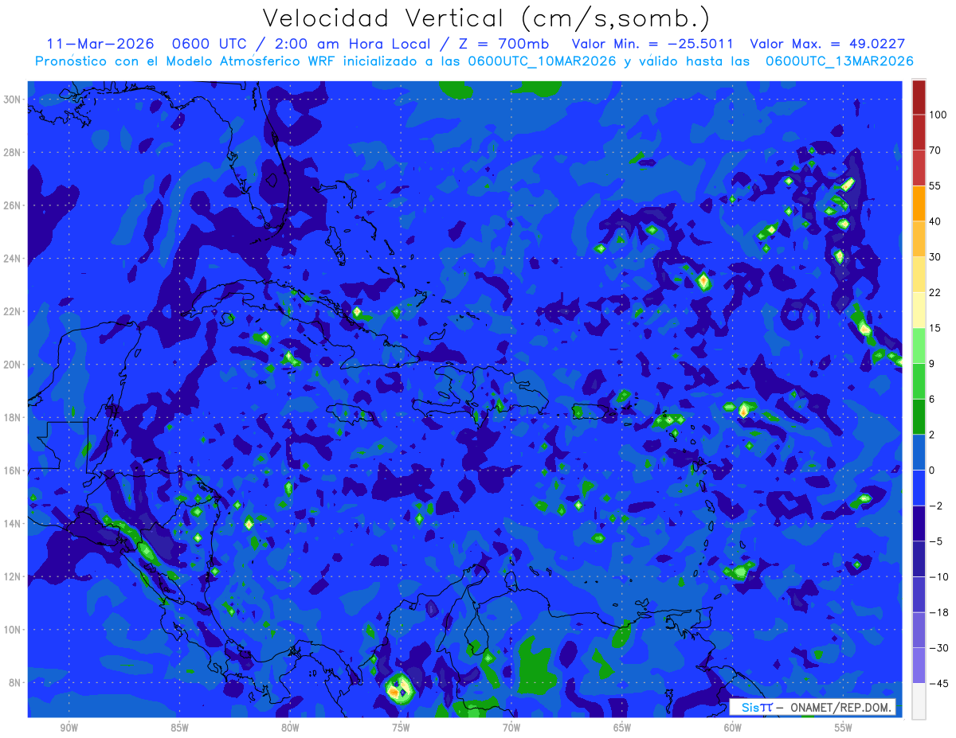Click the color bar label '9'
This screenshot has height=738, width=956.
pos(932,364)
